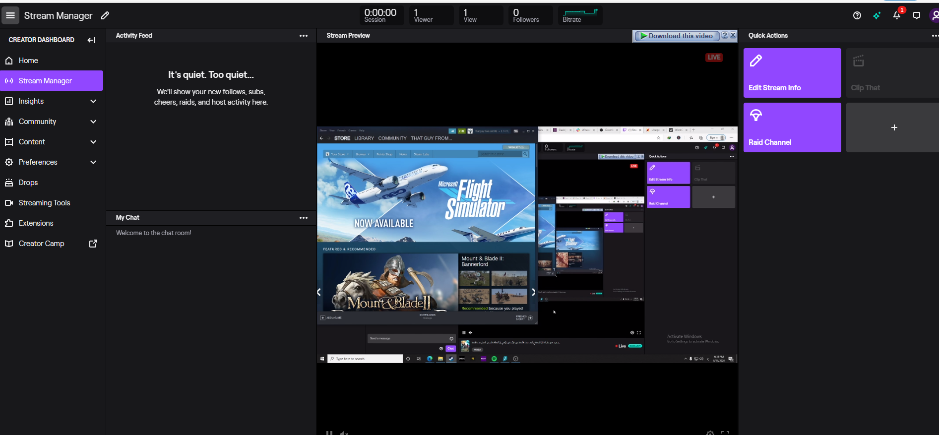
Task: Click the pencil icon beside Stream Manager
Action: tap(105, 15)
